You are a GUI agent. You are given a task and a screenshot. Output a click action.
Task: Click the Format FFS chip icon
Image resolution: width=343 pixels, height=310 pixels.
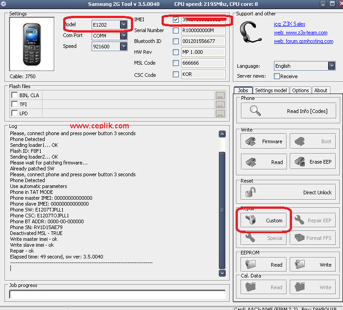point(300,238)
